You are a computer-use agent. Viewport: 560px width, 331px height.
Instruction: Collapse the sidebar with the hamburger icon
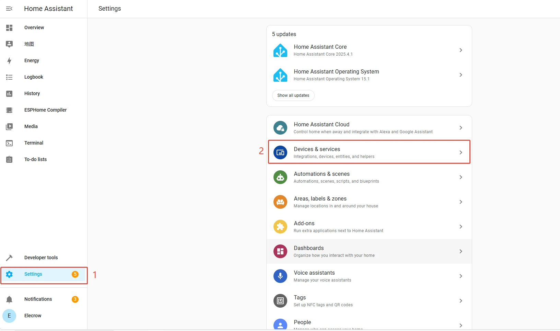click(x=9, y=9)
